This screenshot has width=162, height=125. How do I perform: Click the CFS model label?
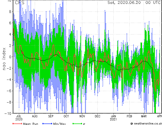click(x=20, y=3)
